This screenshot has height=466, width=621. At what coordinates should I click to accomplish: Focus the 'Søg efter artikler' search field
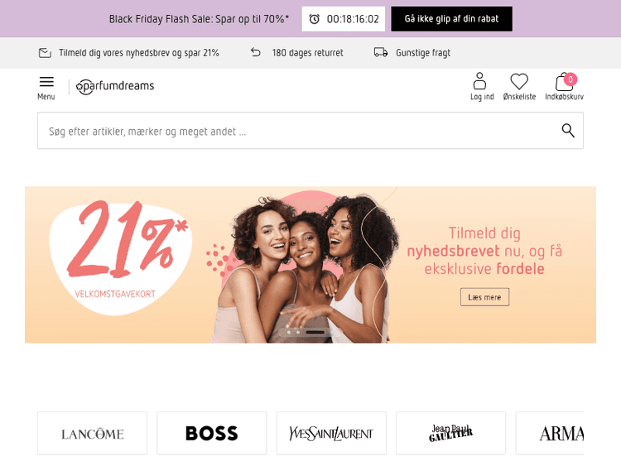[x=310, y=131]
